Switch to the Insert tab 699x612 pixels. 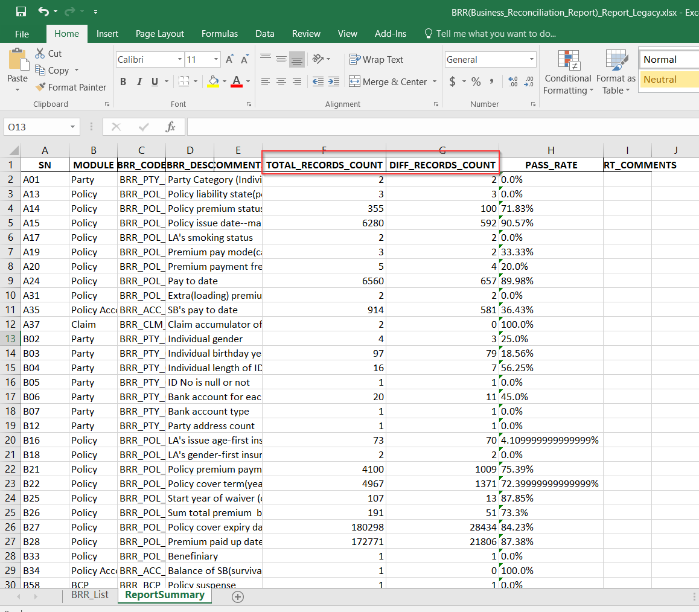tap(107, 34)
